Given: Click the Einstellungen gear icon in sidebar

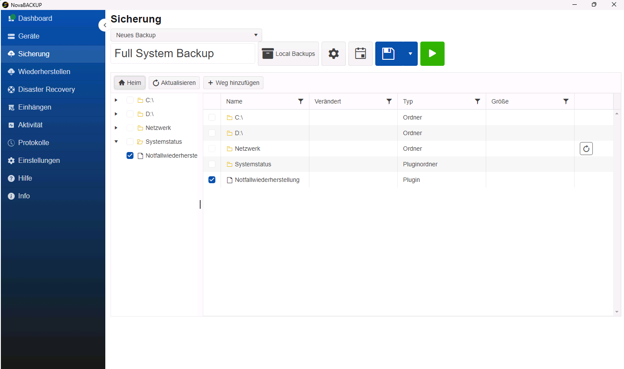Looking at the screenshot, I should 11,161.
